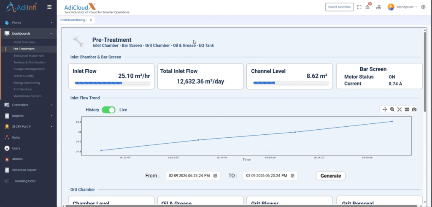Open Membrane System dashboard
Viewport: 432px width, 207px height.
(x=27, y=96)
